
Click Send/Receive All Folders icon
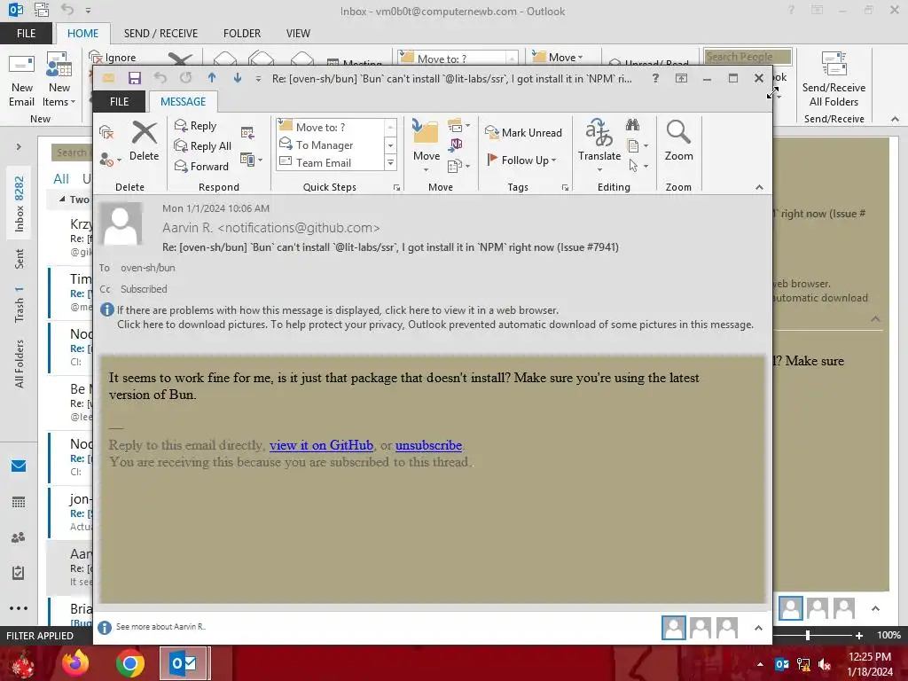tap(834, 79)
